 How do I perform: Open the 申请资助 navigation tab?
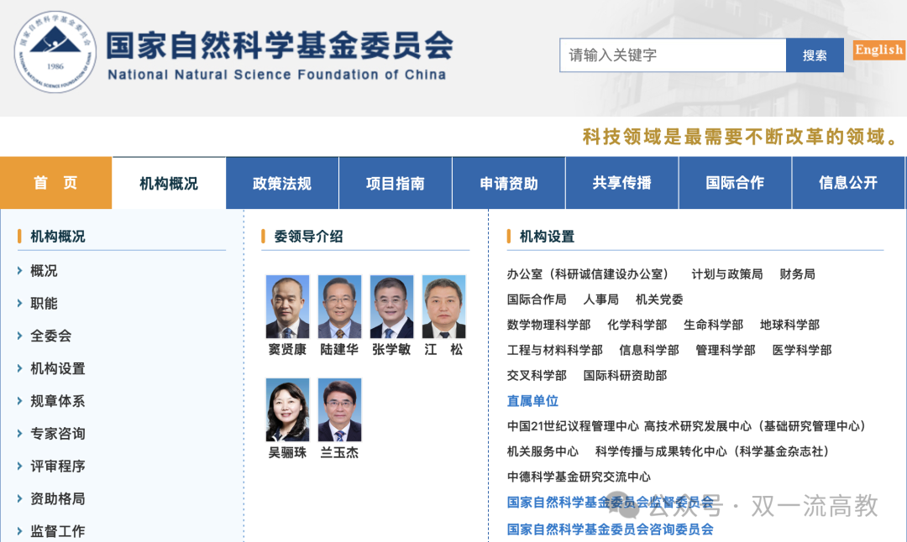509,183
